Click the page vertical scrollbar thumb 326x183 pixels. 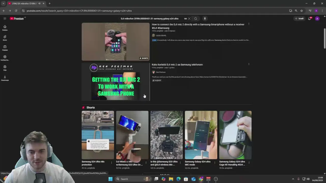click(x=324, y=38)
